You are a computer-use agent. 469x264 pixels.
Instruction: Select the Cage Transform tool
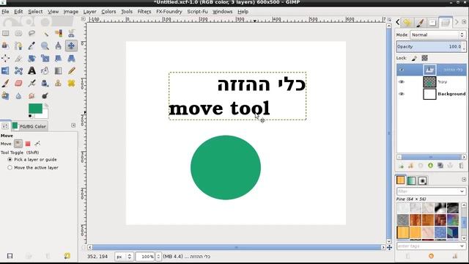point(18,71)
